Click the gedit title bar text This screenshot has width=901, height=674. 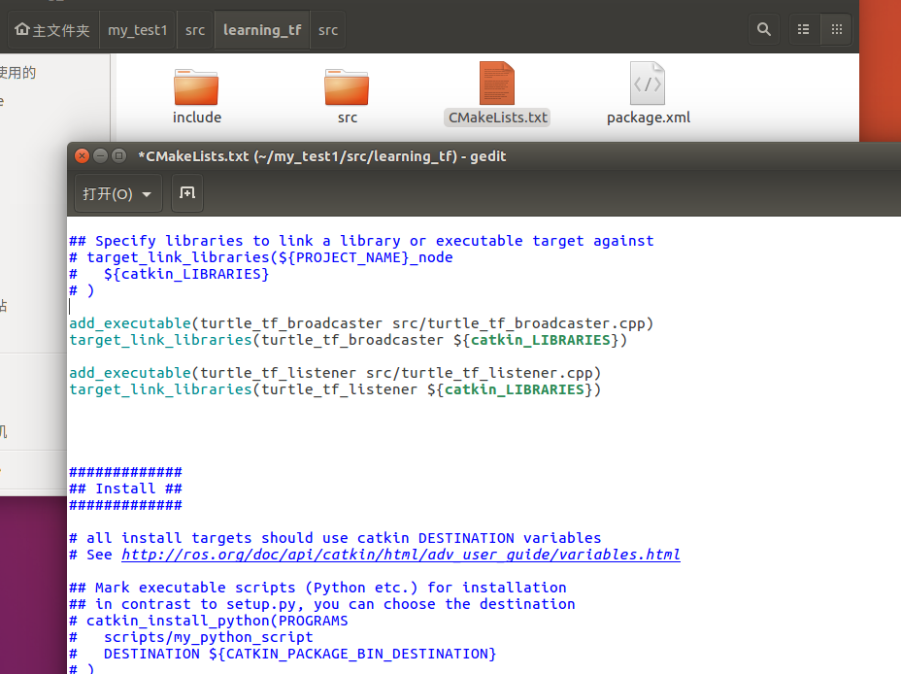tap(321, 156)
